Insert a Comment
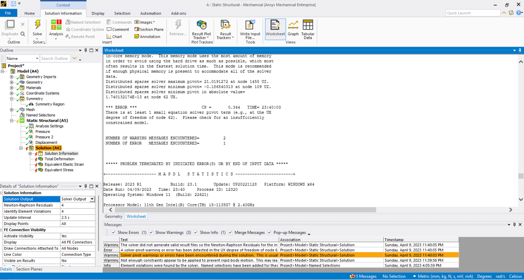The height and width of the screenshot is (280, 524). 118,29
